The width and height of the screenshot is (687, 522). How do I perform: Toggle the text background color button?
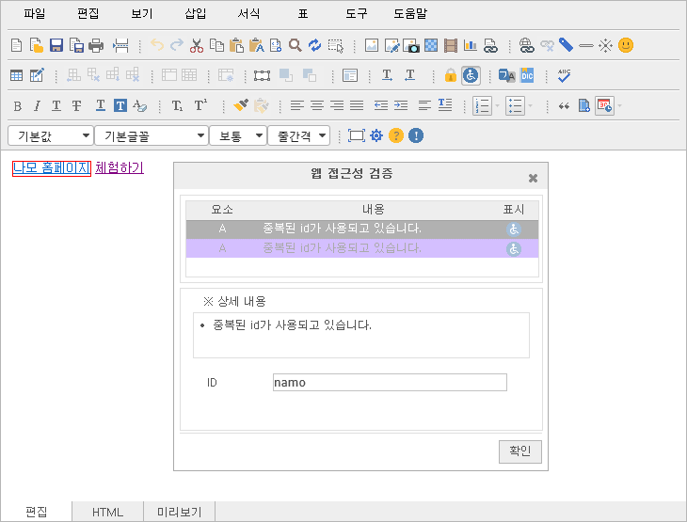120,105
